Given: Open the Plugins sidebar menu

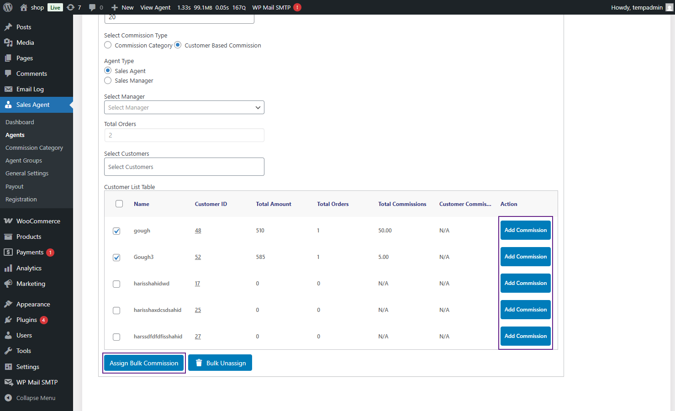Looking at the screenshot, I should coord(26,320).
